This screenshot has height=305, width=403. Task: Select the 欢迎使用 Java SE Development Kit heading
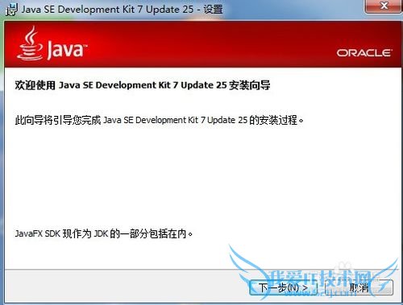(x=143, y=85)
